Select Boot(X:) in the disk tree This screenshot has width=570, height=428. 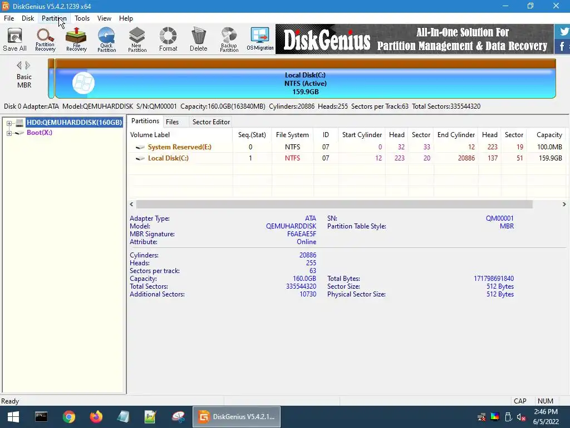click(x=40, y=133)
